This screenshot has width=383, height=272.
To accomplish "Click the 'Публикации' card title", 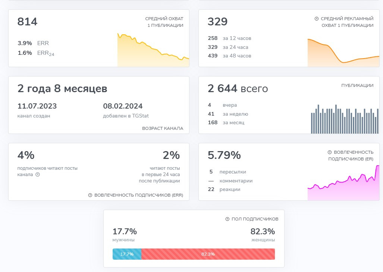I will tap(357, 85).
